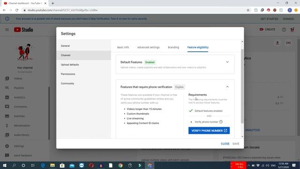Click 'Appealing Content ID claims' text
Image resolution: width=300 pixels, height=169 pixels.
click(x=142, y=123)
